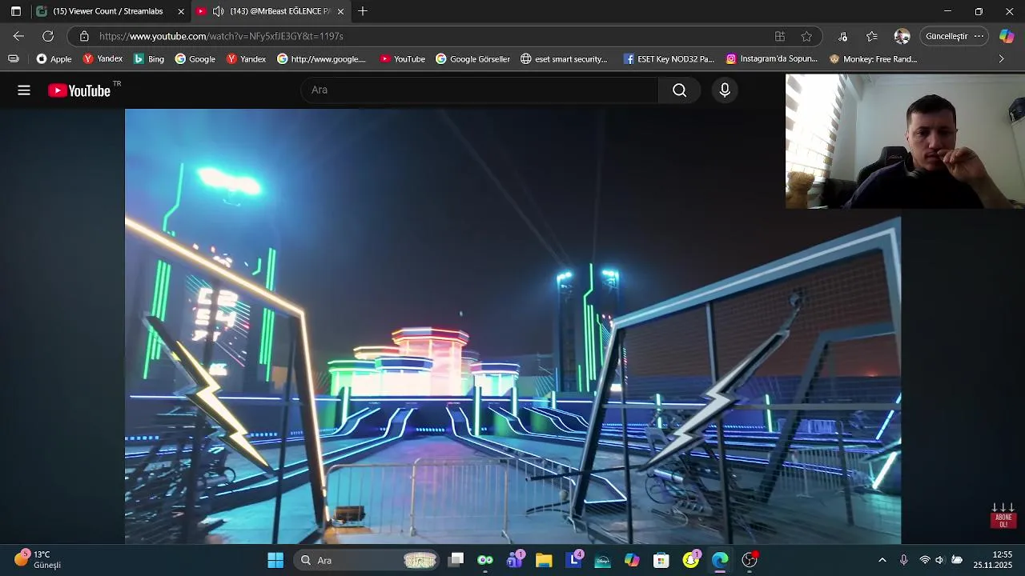Open Microsoft Edge from the taskbar
1025x576 pixels.
[720, 560]
